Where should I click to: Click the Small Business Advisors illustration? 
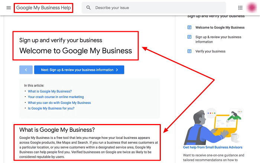click(213, 127)
